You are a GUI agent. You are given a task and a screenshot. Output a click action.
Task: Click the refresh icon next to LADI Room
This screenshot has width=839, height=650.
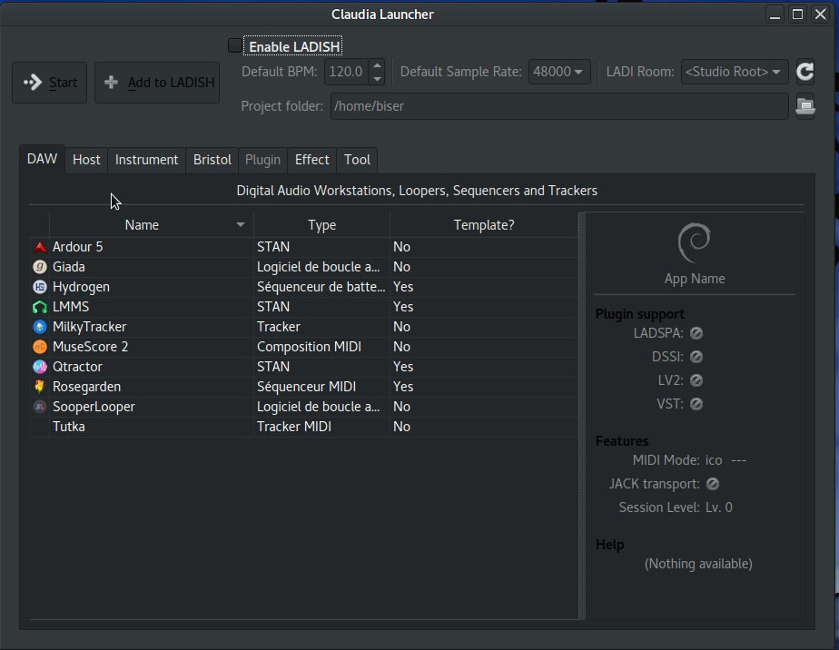pyautogui.click(x=804, y=72)
